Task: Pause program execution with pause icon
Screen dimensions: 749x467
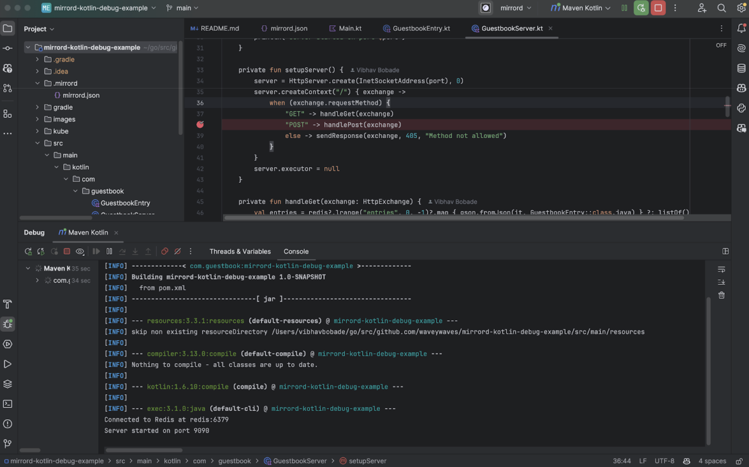Action: [109, 251]
